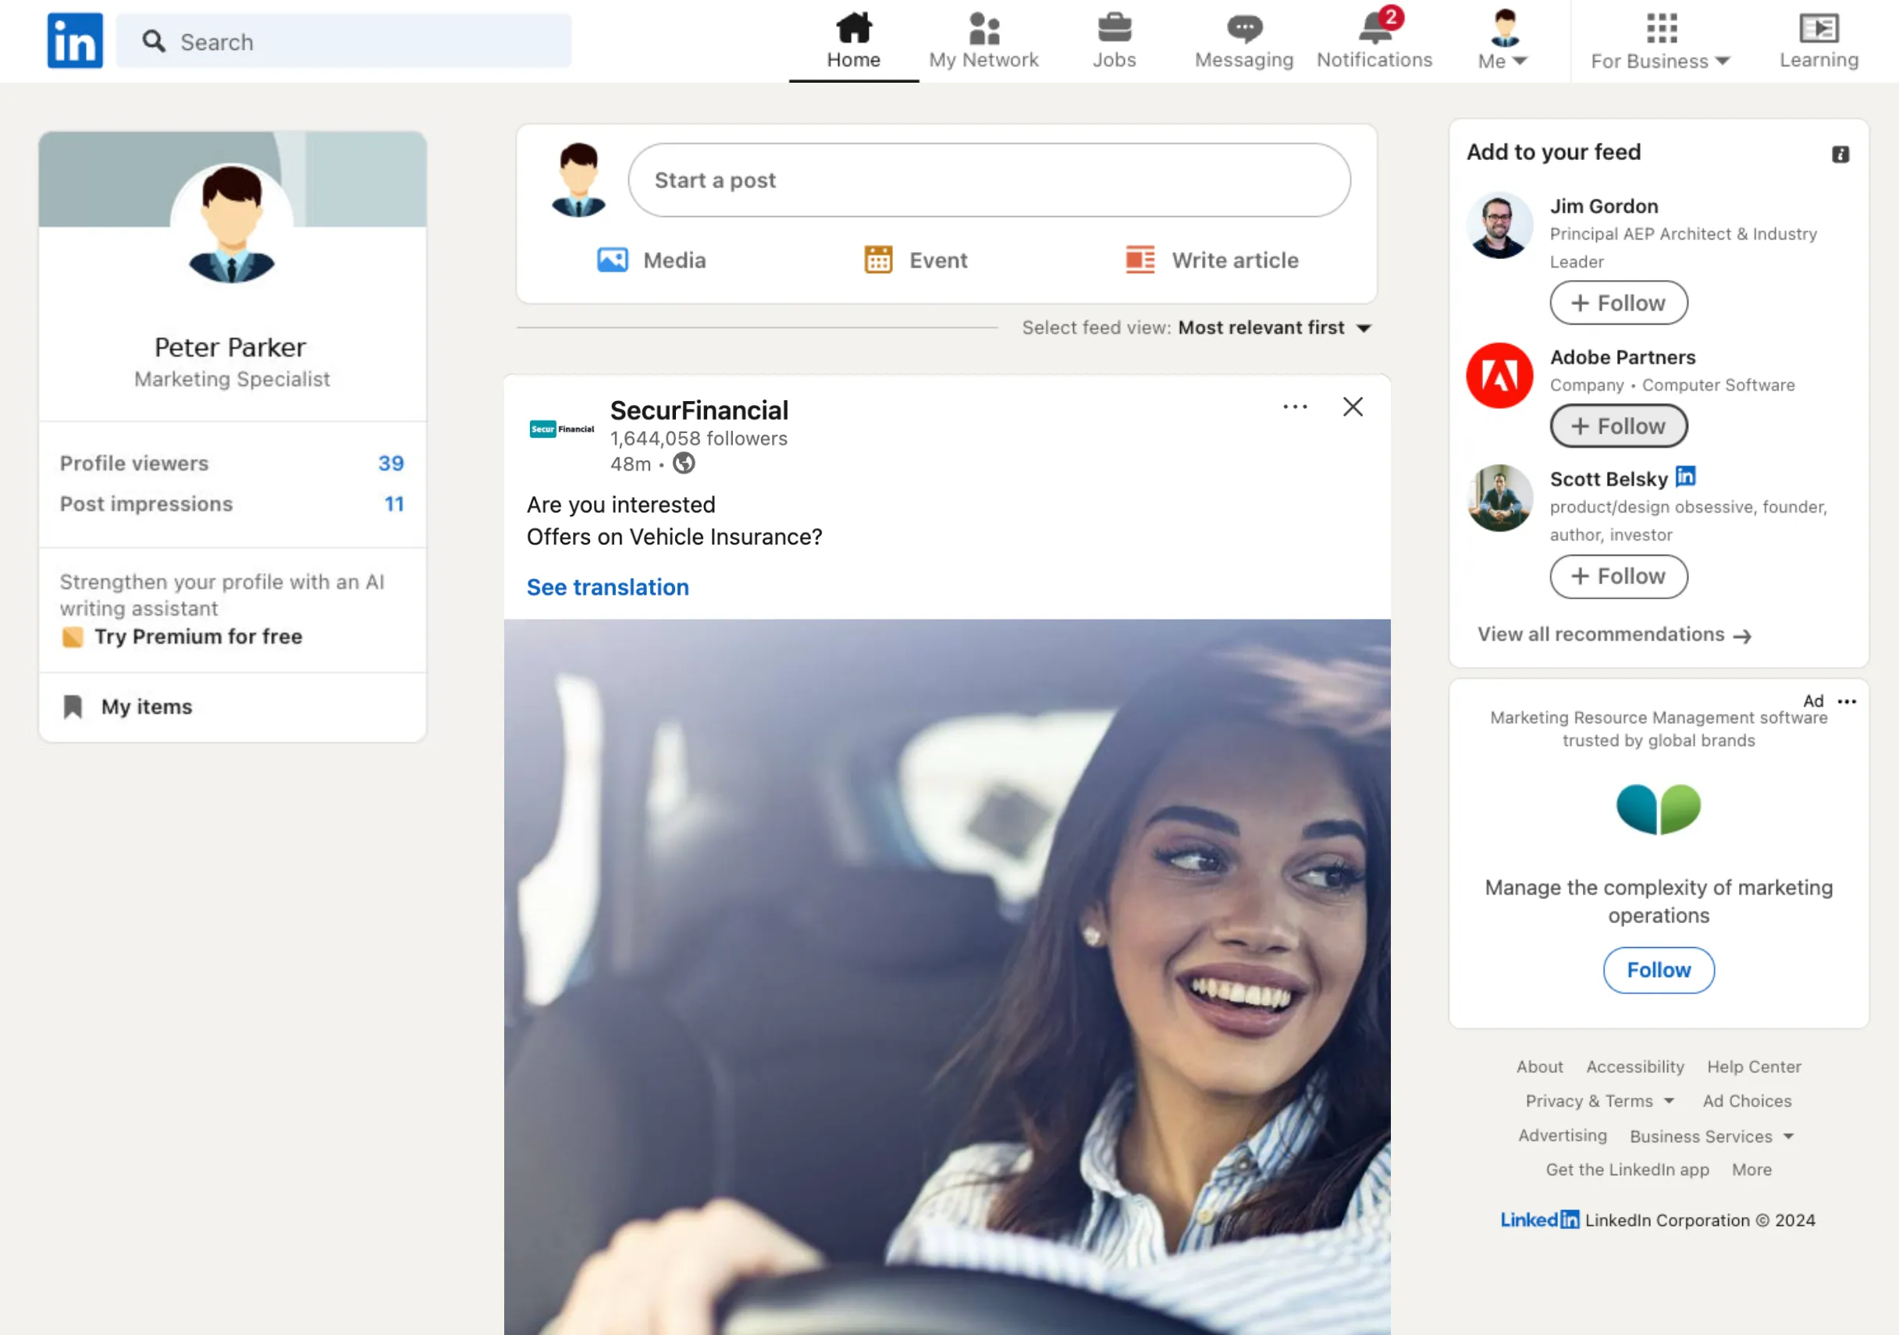Click the Accessibility footer link
Image resolution: width=1899 pixels, height=1335 pixels.
[1635, 1067]
